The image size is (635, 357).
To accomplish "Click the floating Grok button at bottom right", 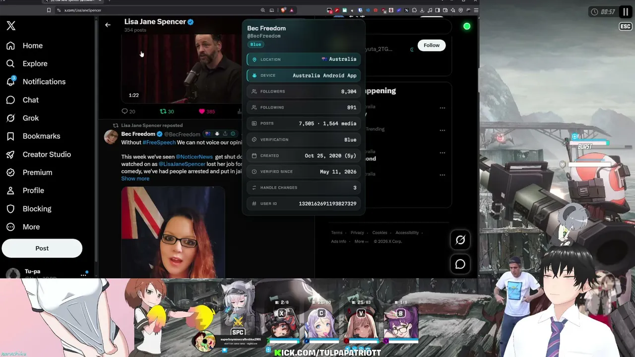I will click(x=460, y=240).
